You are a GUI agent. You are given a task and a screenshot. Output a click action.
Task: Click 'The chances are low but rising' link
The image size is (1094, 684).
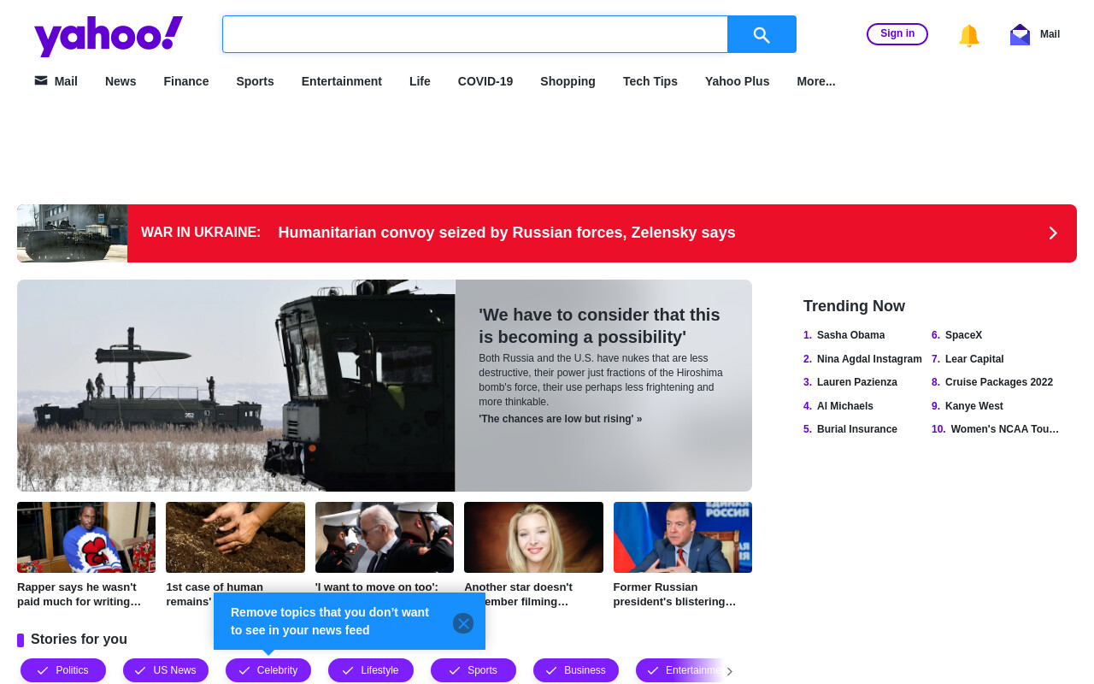tap(560, 419)
